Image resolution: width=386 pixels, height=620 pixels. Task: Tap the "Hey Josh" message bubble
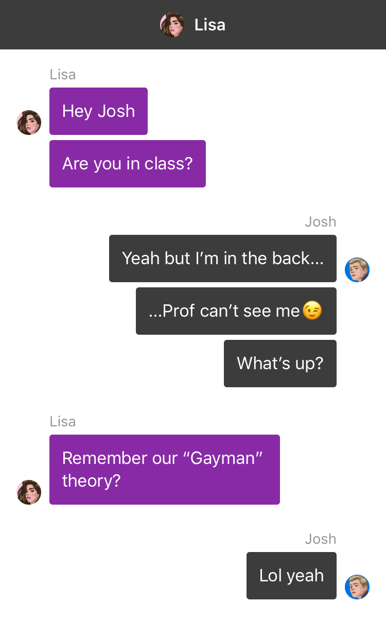tap(98, 111)
